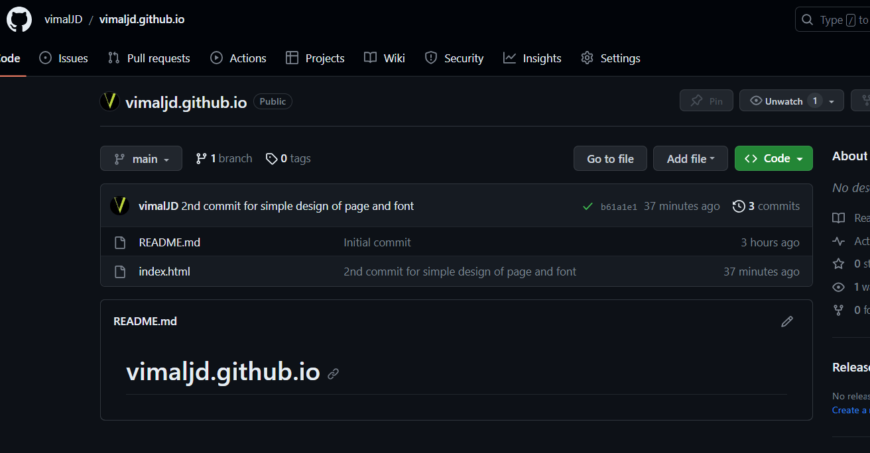This screenshot has width=870, height=453.
Task: Expand the Add file dropdown
Action: (x=690, y=158)
